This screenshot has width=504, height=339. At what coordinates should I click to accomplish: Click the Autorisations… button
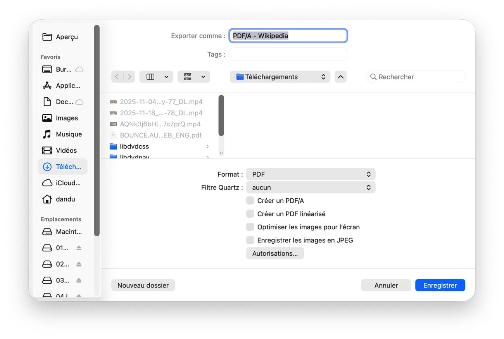[x=275, y=253]
